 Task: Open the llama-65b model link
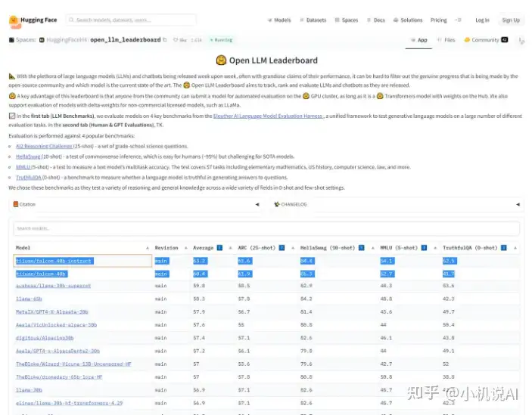[x=29, y=299]
